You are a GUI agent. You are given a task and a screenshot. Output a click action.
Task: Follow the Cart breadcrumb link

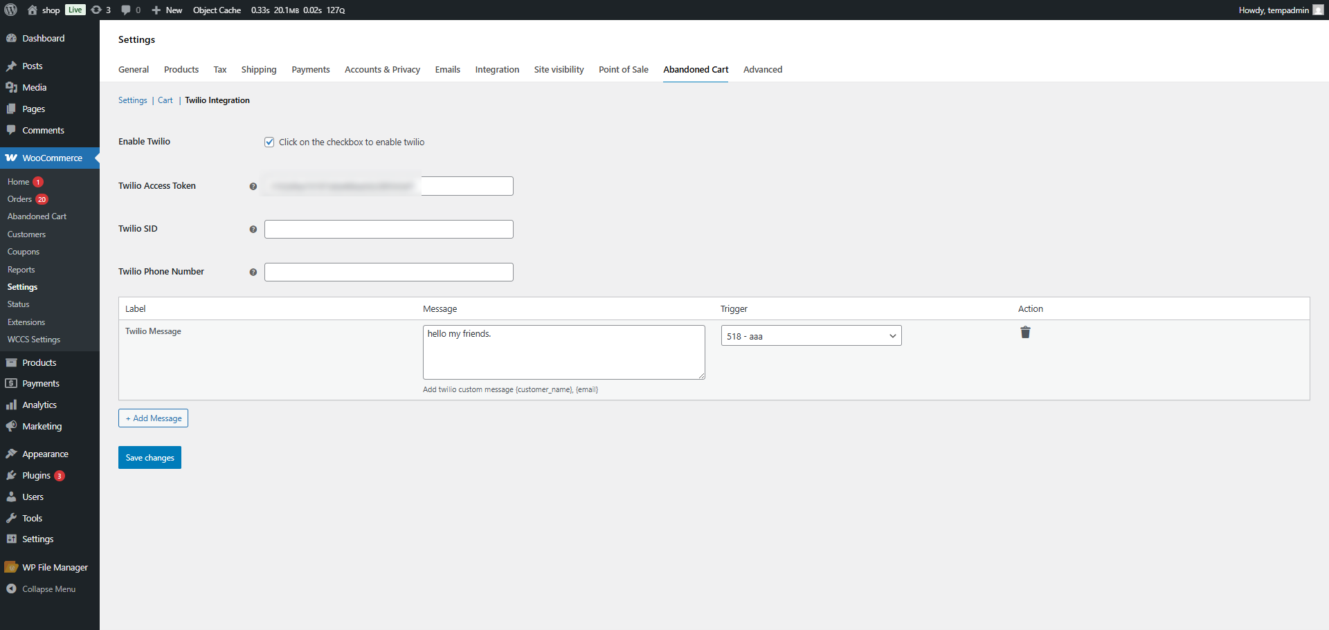(165, 100)
